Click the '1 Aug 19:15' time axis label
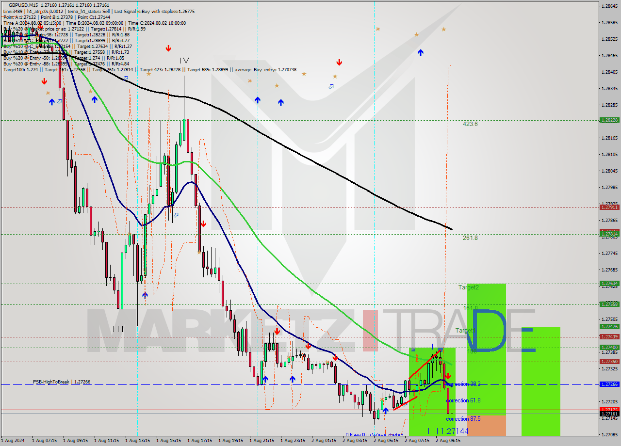Viewport: 621px width, 446px height. pos(231,441)
